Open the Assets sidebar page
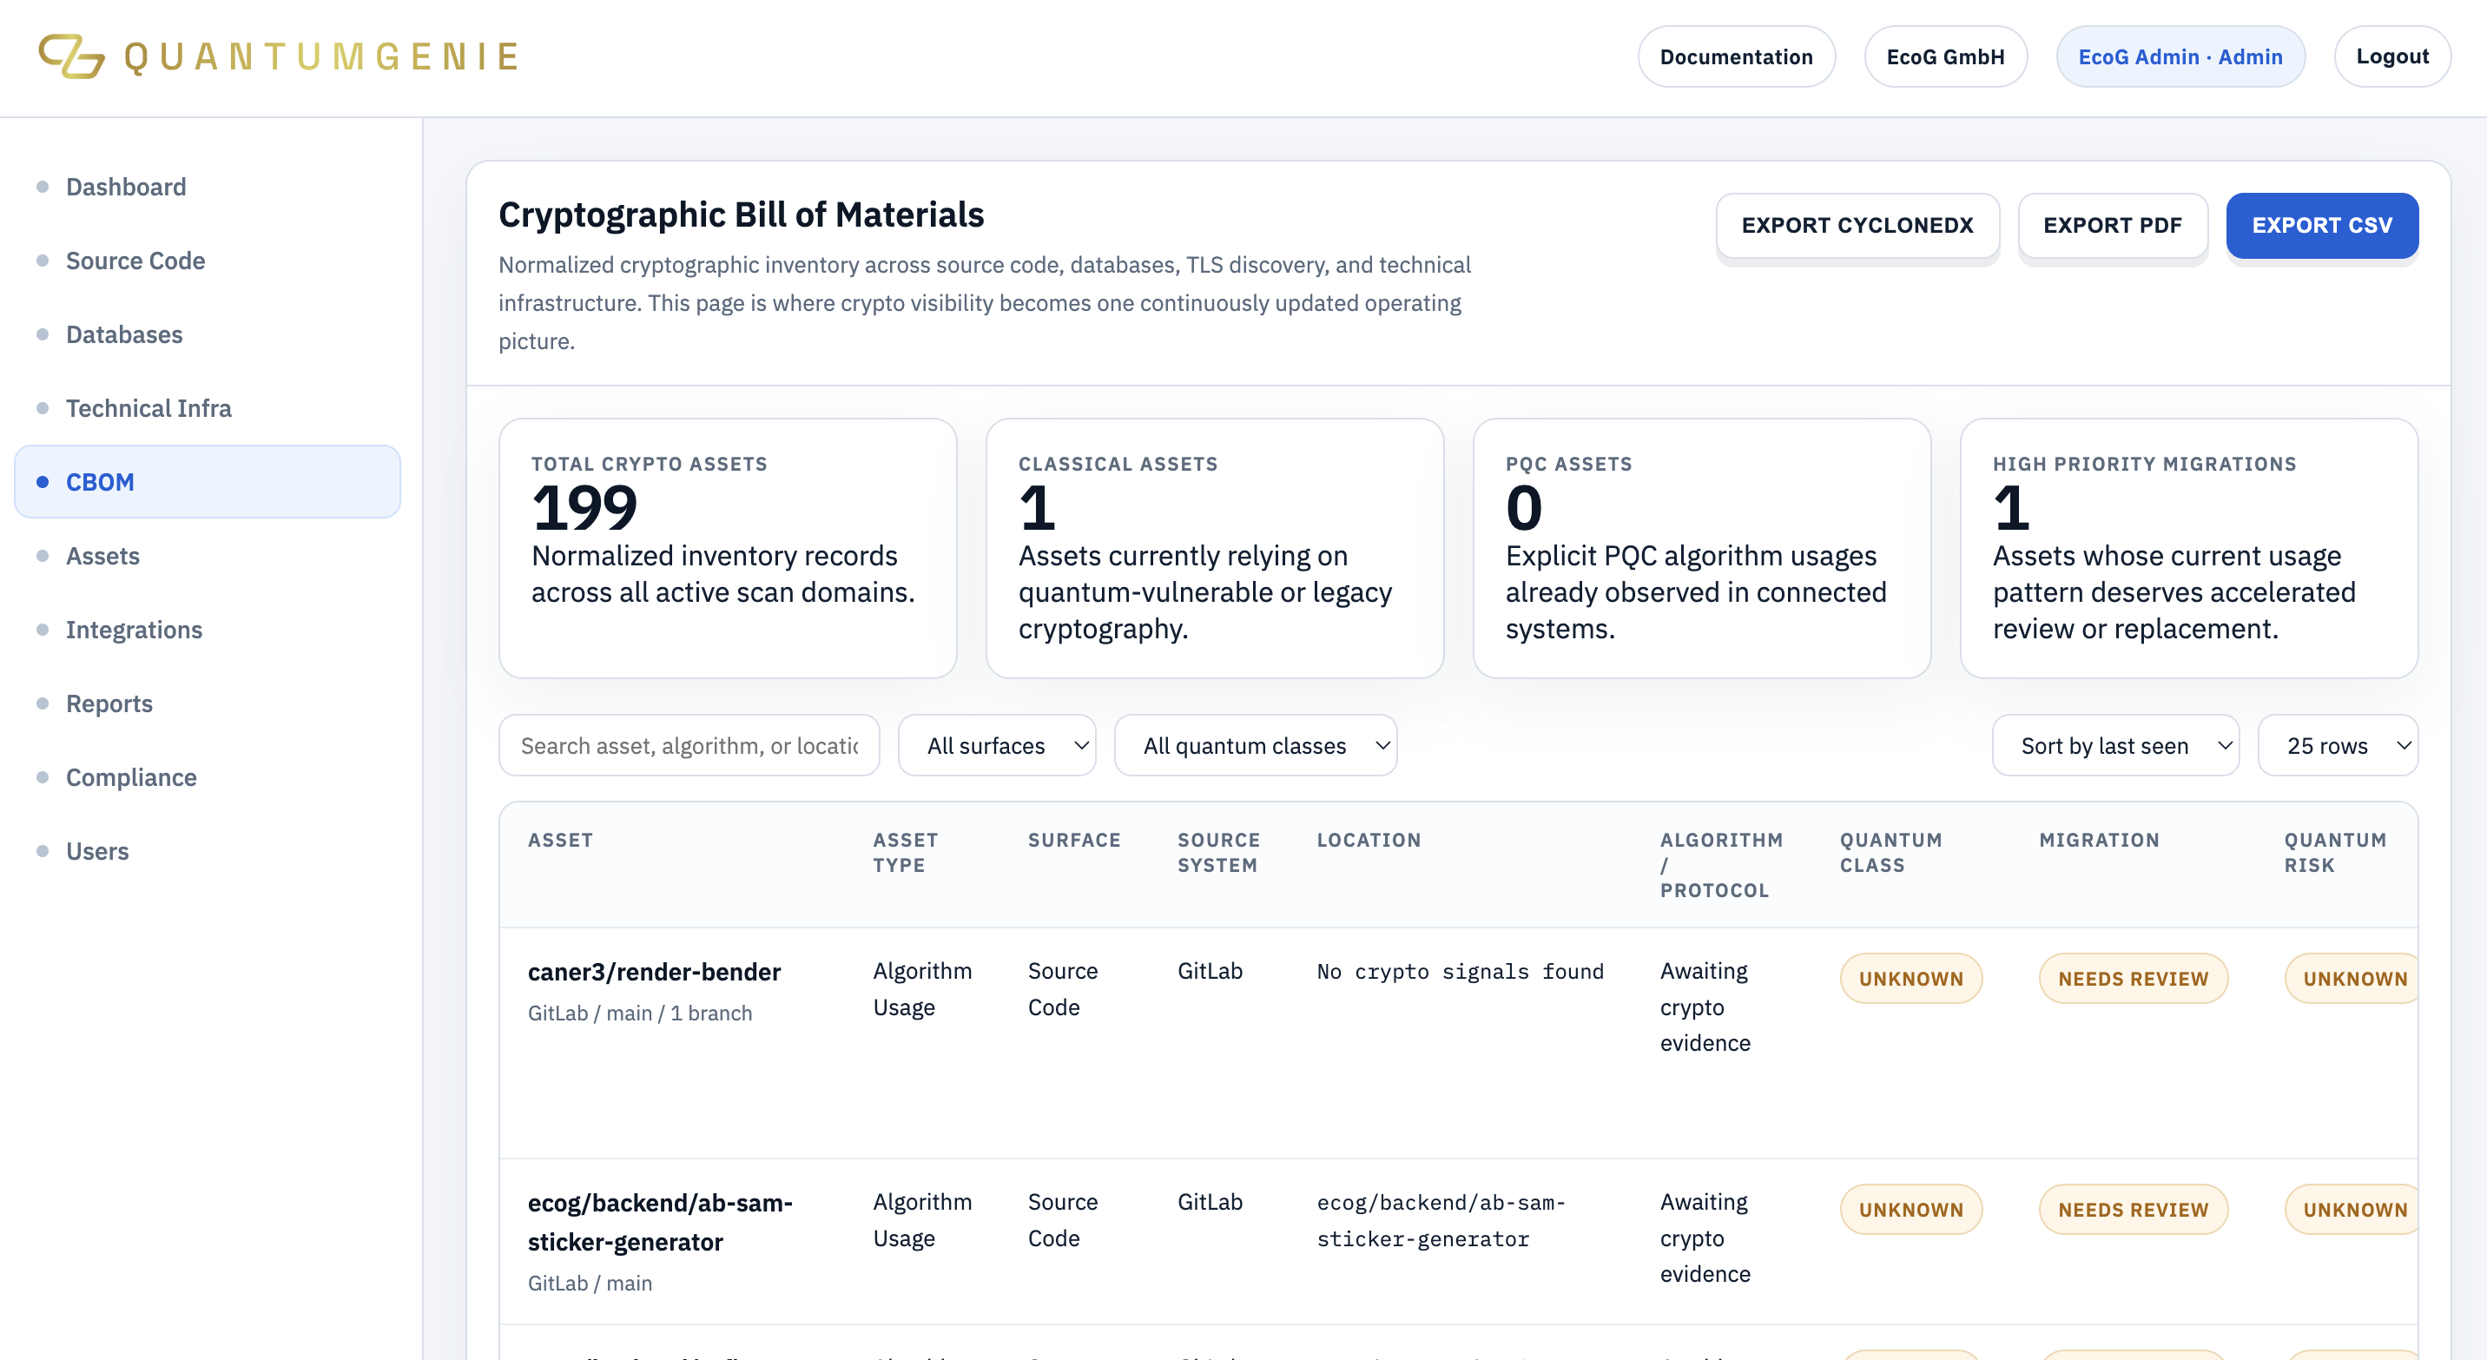This screenshot has height=1360, width=2487. pos(102,556)
